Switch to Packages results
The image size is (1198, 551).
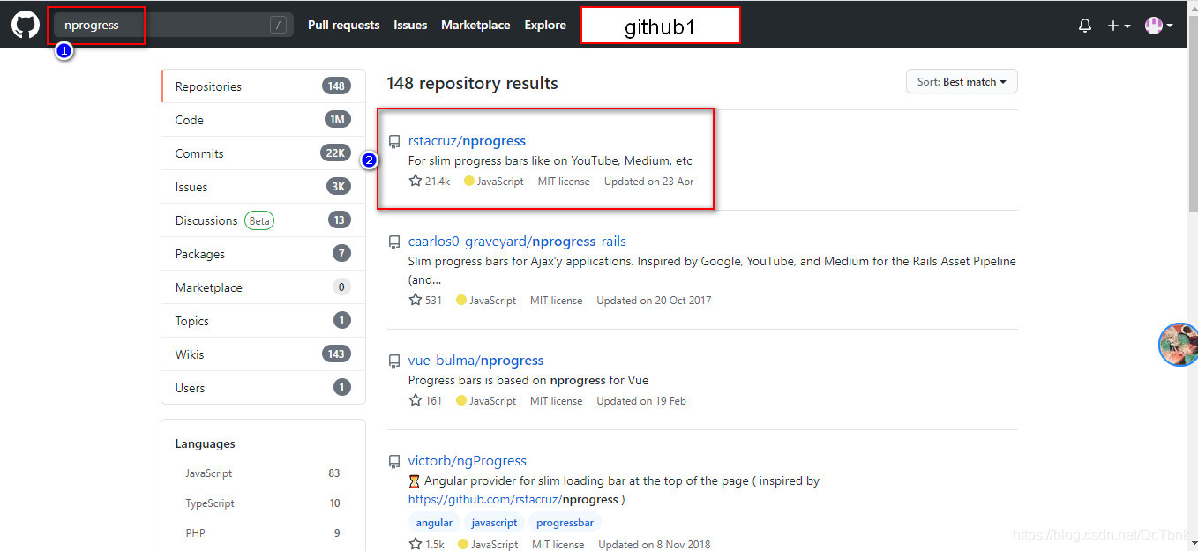coord(263,254)
